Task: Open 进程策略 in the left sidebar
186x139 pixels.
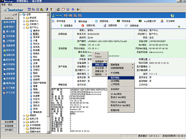Action: (x=9, y=69)
